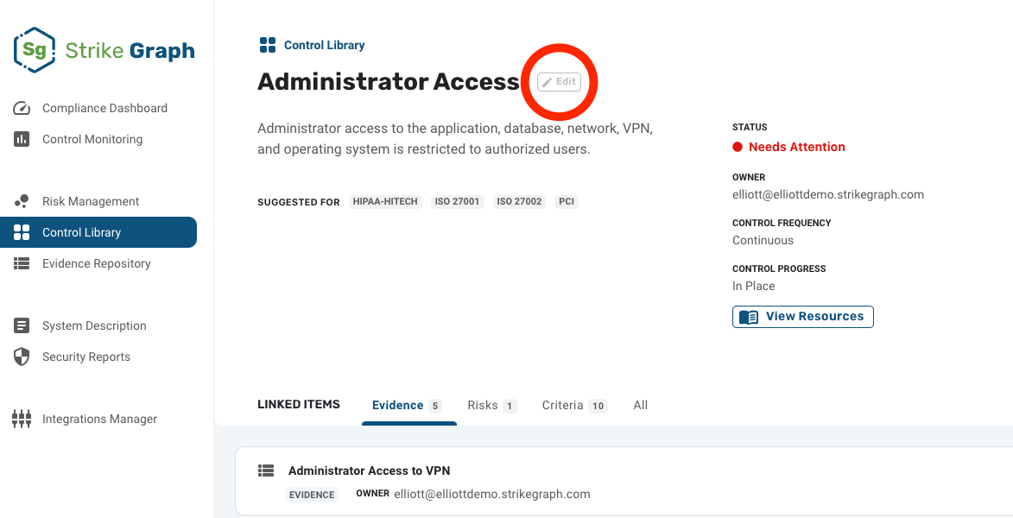Open Compliance Dashboard gauge icon
Viewport: 1013px width, 518px height.
(x=22, y=108)
